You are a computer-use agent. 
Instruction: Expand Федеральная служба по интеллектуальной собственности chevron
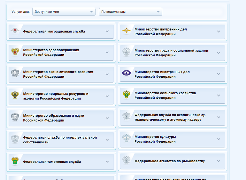(107, 140)
